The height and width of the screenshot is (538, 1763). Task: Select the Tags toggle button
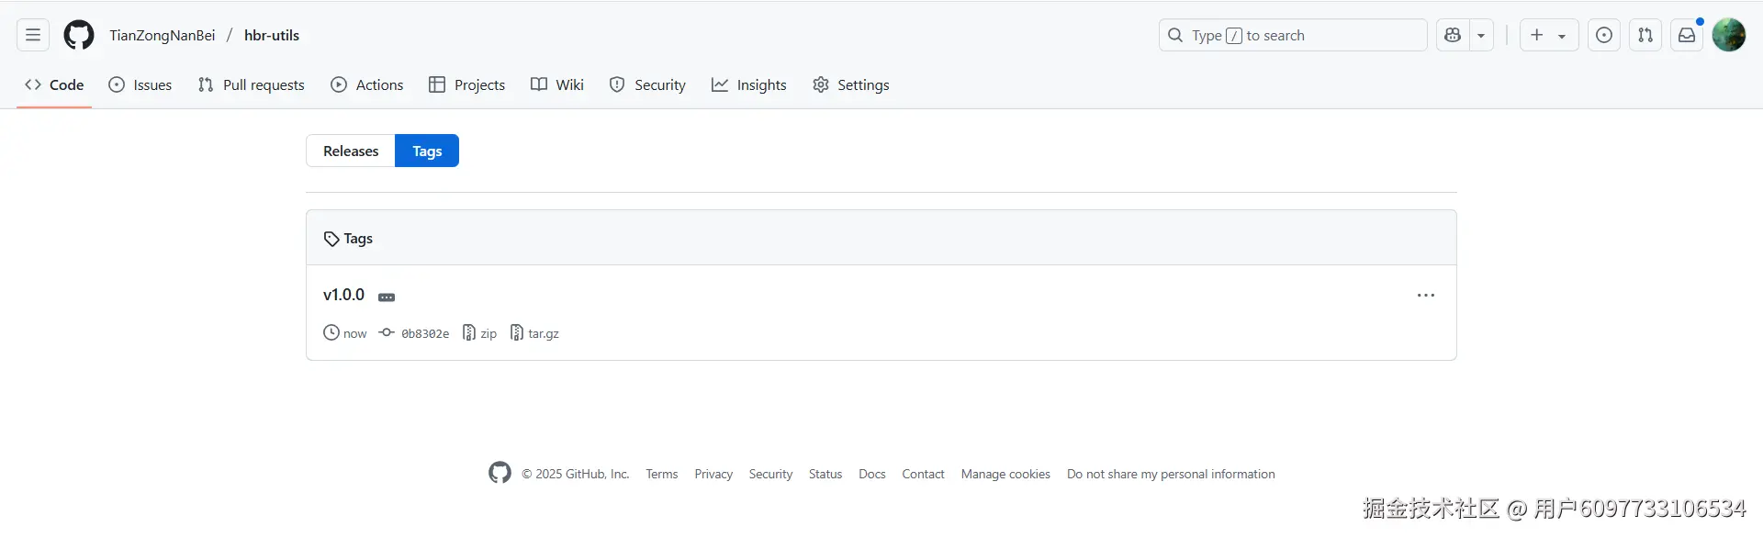(427, 151)
